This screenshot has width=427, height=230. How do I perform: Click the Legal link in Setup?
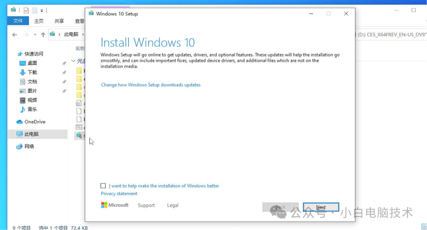[173, 205]
